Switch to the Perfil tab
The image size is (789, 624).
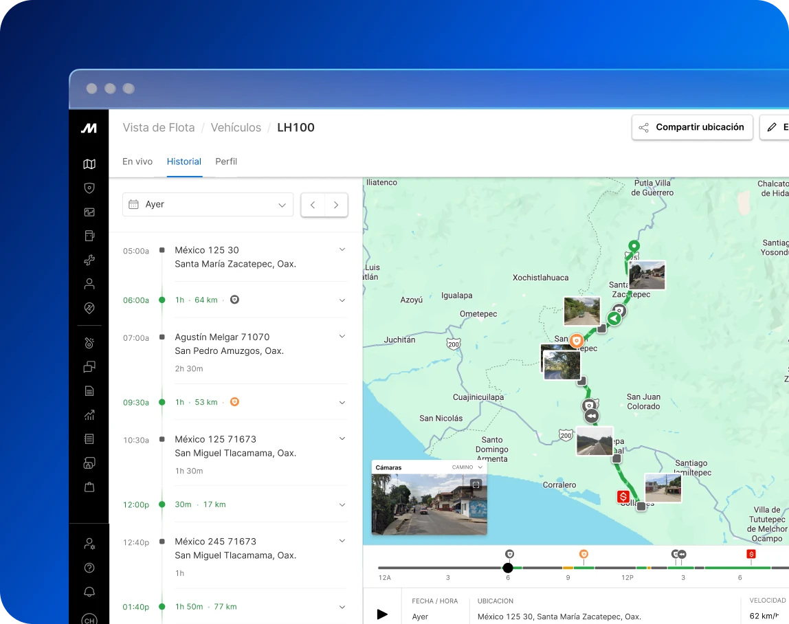pyautogui.click(x=226, y=161)
